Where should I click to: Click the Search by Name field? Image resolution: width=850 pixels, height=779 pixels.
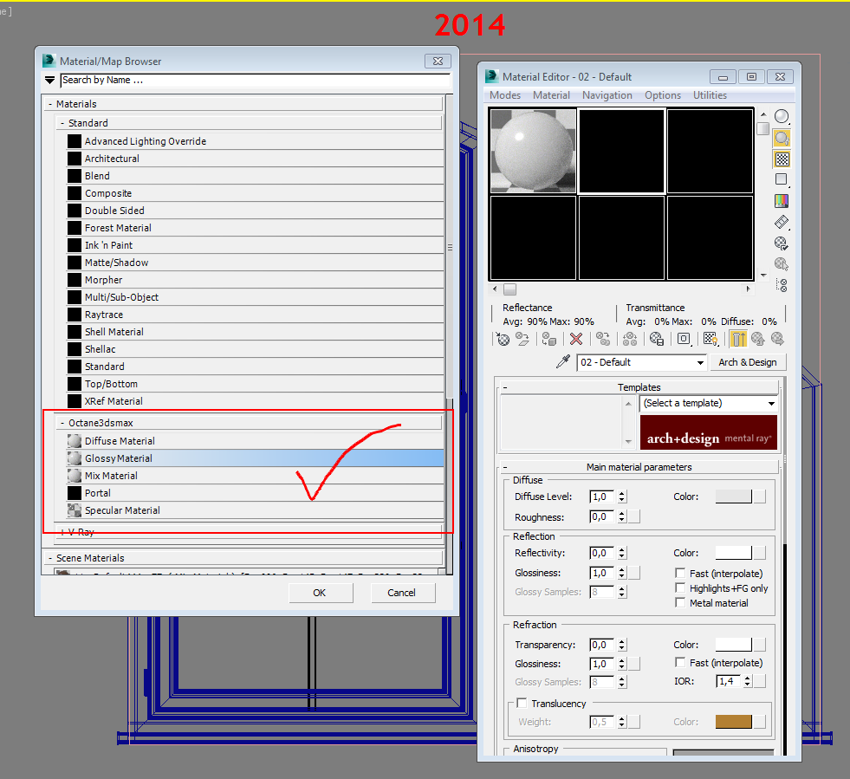tap(256, 81)
